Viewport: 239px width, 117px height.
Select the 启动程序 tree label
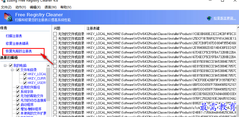coord(27,105)
